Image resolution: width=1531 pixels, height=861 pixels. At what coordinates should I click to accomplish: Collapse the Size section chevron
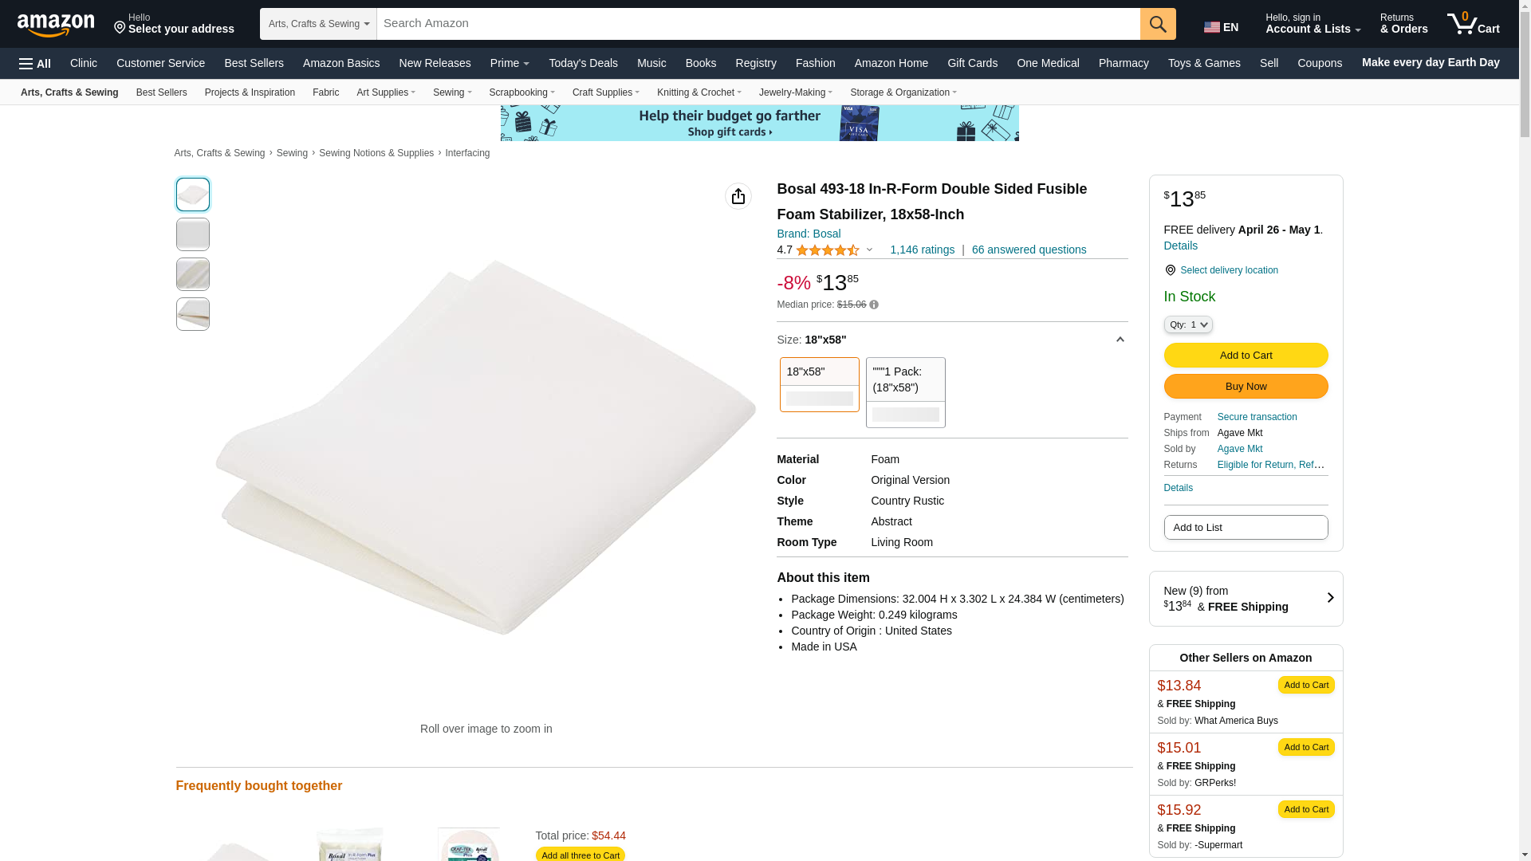[x=1120, y=340]
